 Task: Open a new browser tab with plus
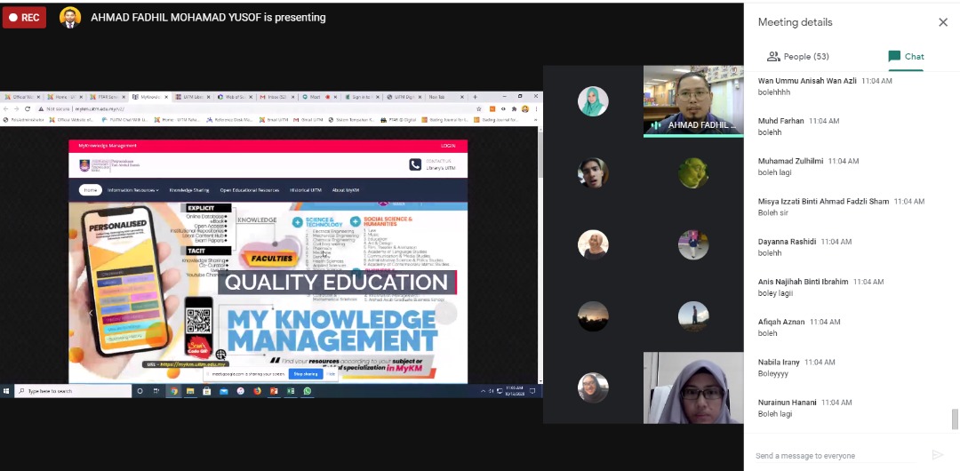coord(475,96)
